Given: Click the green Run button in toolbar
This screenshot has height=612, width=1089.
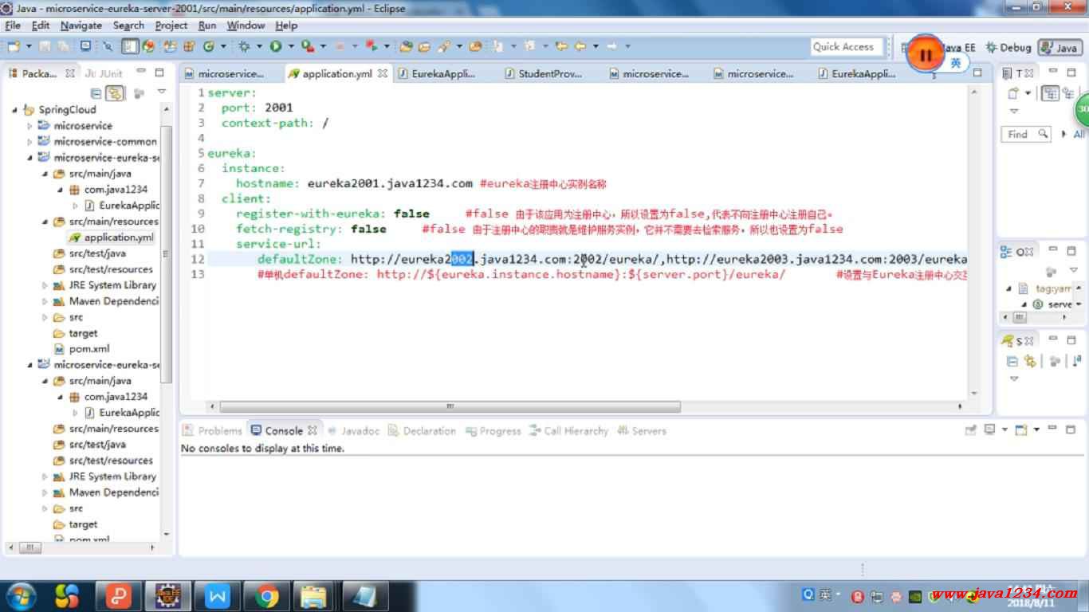Looking at the screenshot, I should pyautogui.click(x=275, y=46).
